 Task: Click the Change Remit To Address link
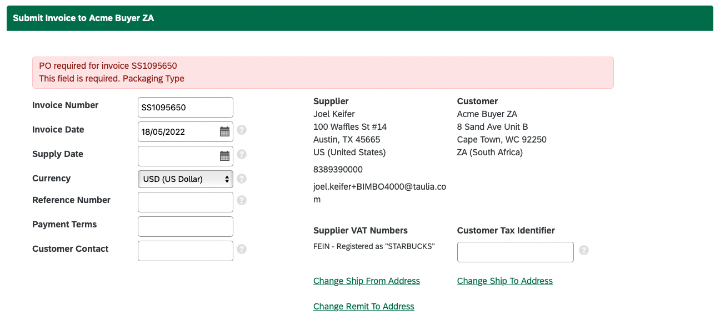tap(364, 307)
